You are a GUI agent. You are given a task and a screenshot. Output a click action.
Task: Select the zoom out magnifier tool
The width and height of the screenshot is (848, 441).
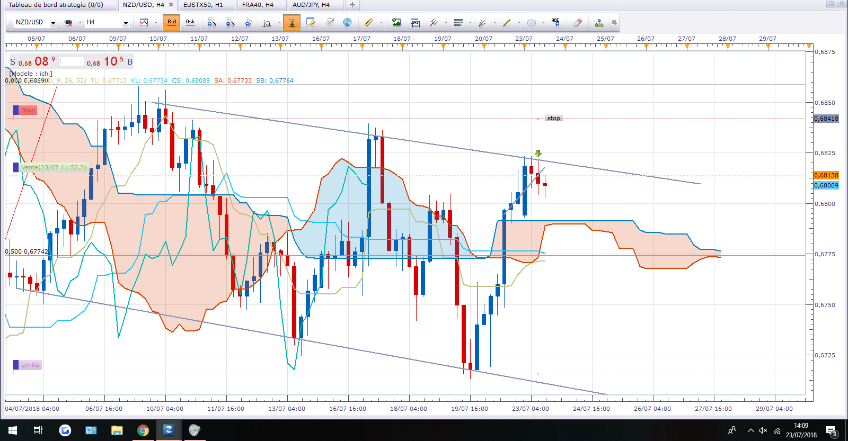pyautogui.click(x=230, y=23)
